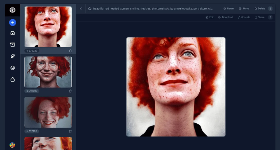
Task: Delete thumbnail #976222 via trash icon
Action: 70,51
